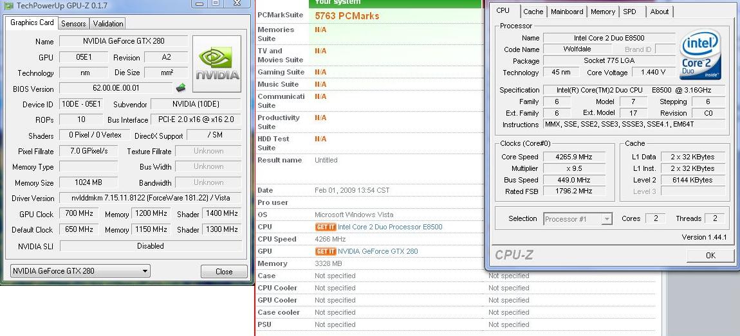The width and height of the screenshot is (740, 336).
Task: Click the Core Voltage value 1.440 V
Action: point(652,72)
